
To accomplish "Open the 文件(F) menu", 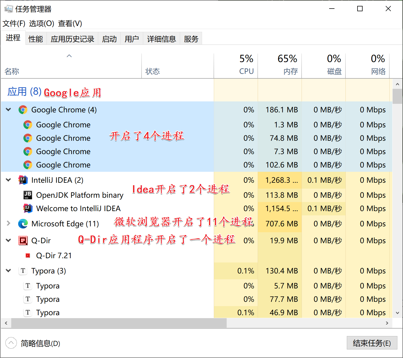I will pos(14,24).
